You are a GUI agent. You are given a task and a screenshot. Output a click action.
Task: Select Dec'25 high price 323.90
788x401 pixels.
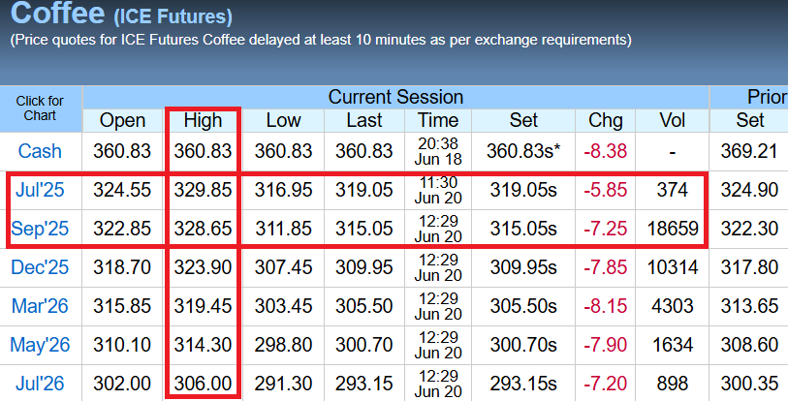[203, 267]
